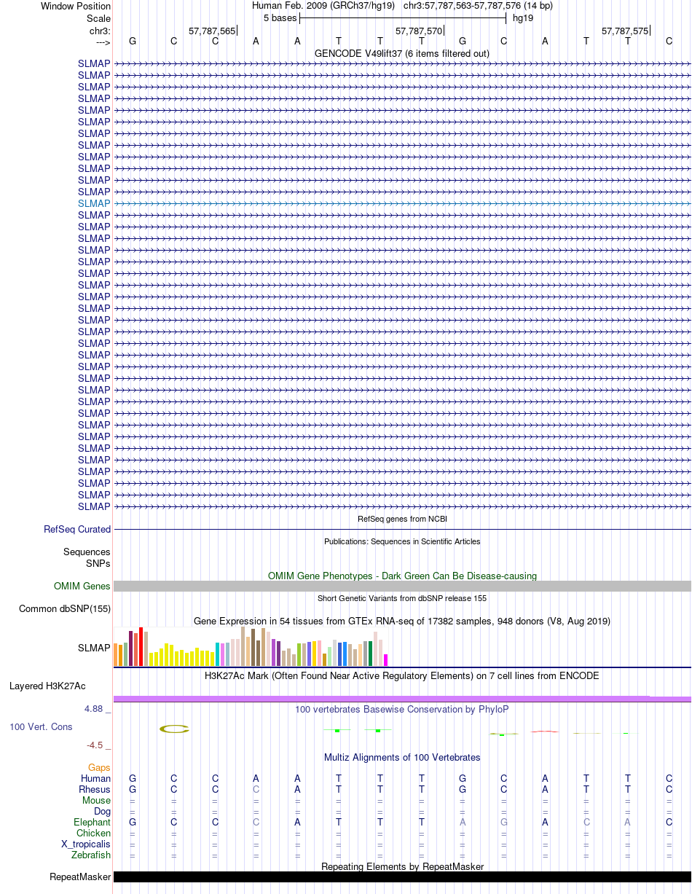
Task: Open the RefSeq Curated track label
Action: 77,529
